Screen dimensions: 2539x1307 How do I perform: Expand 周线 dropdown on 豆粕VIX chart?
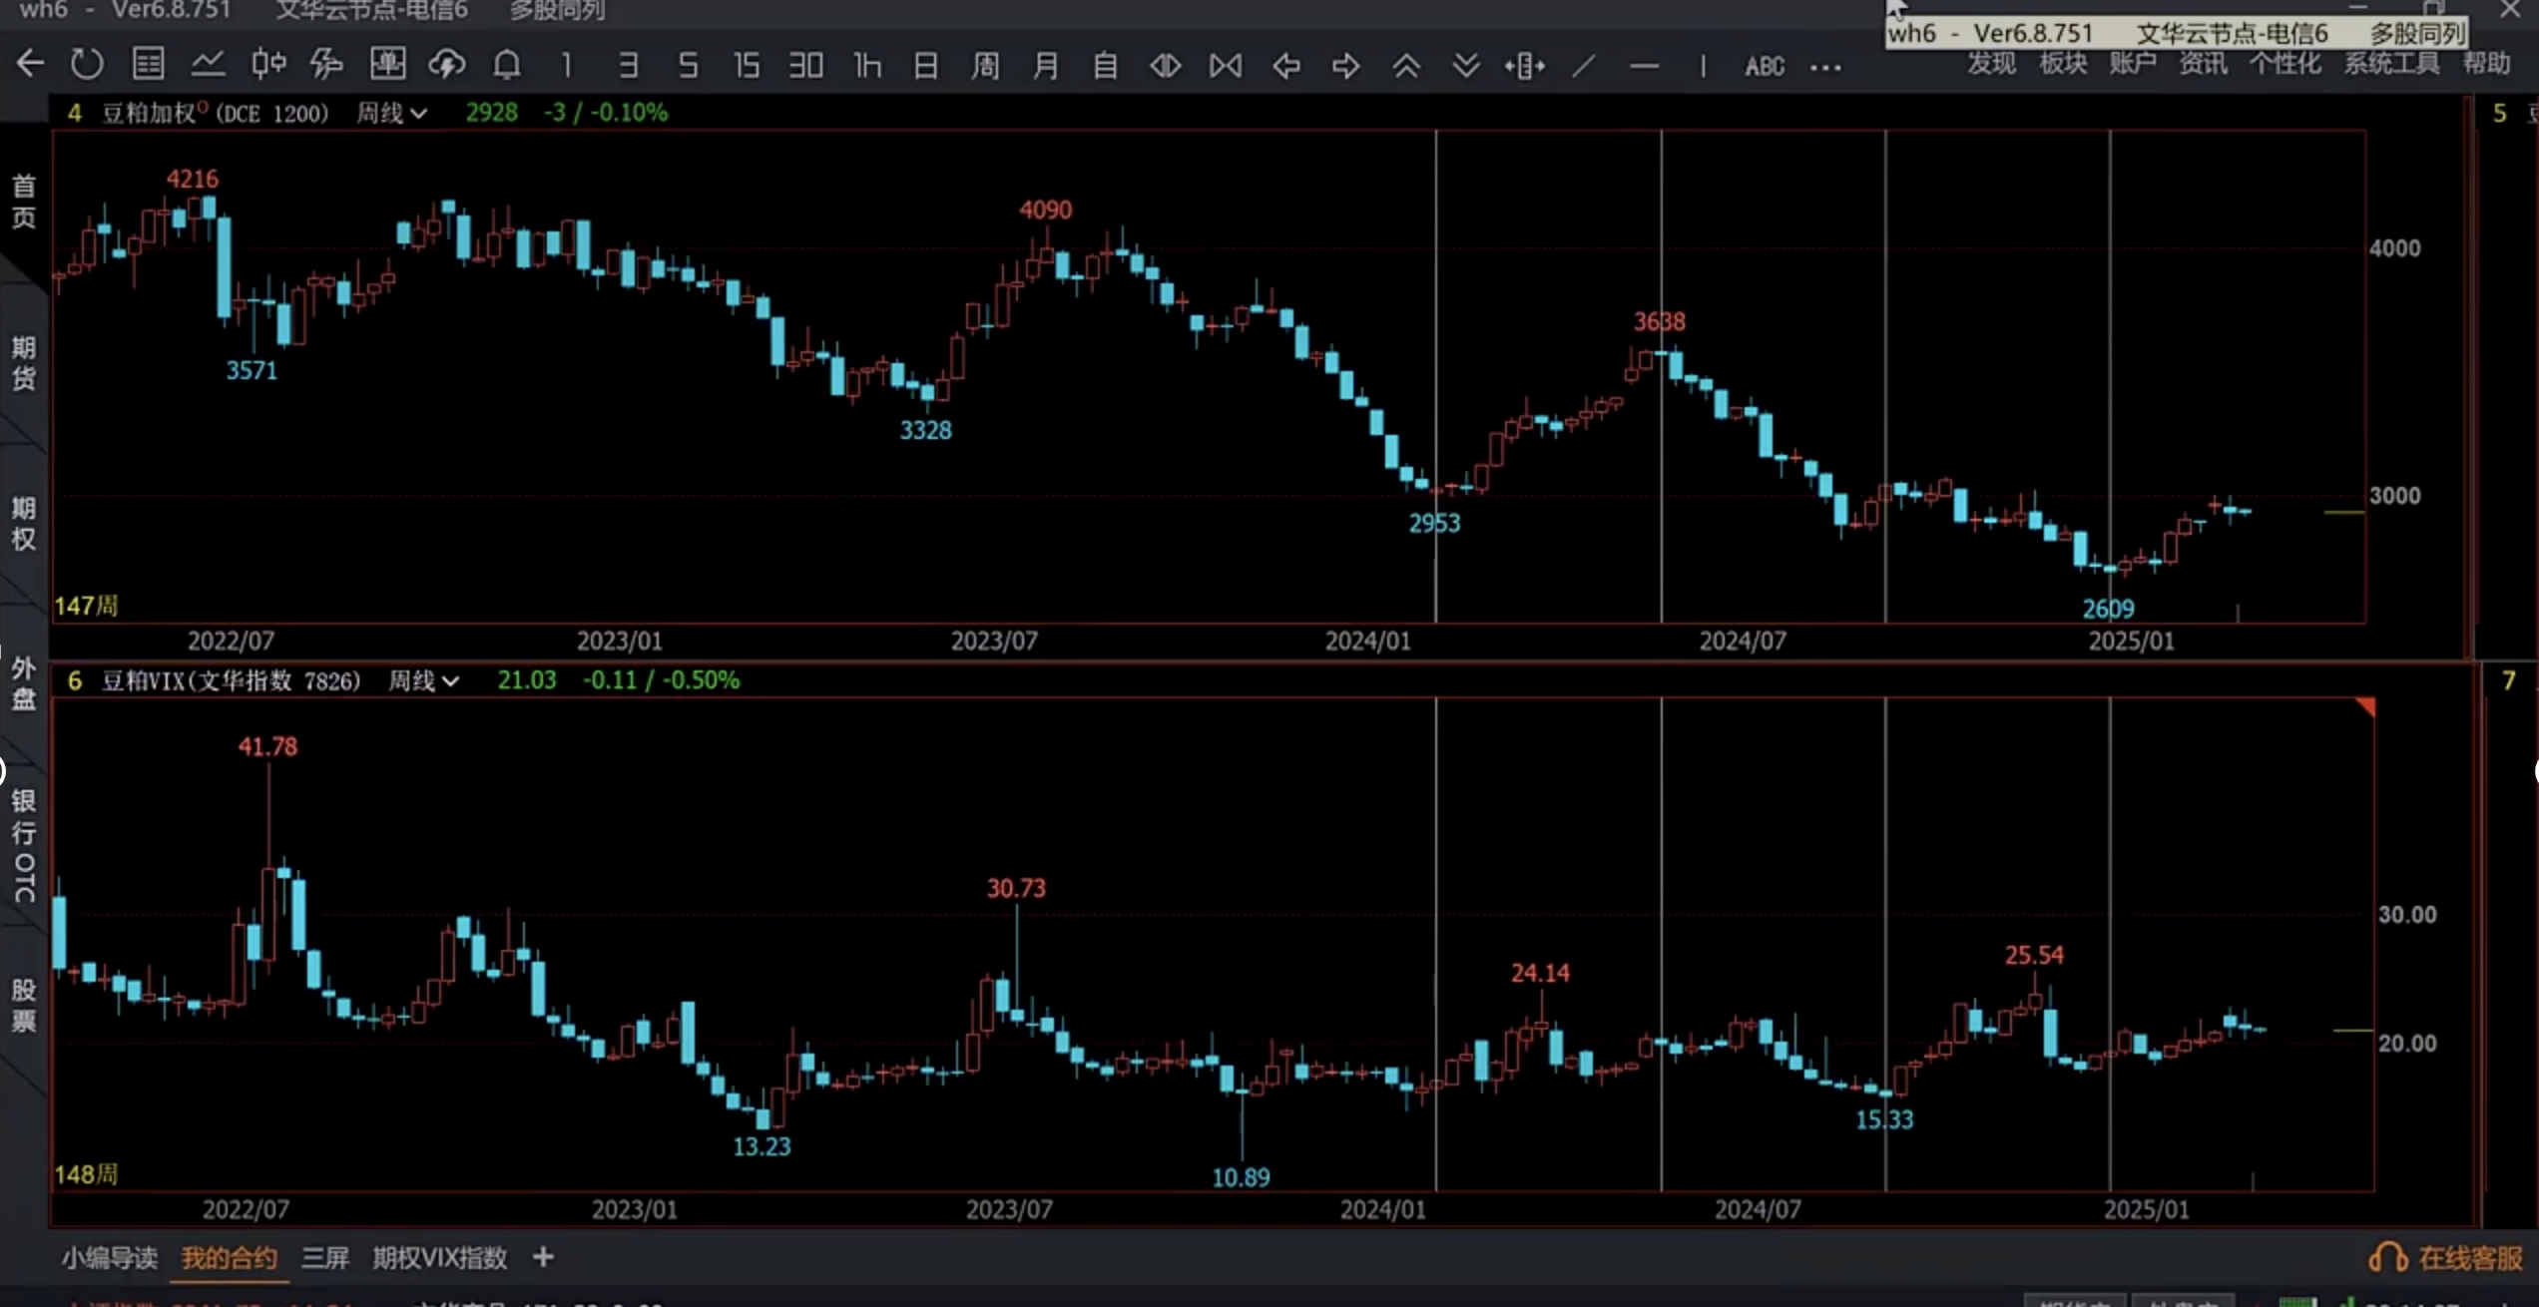[423, 681]
